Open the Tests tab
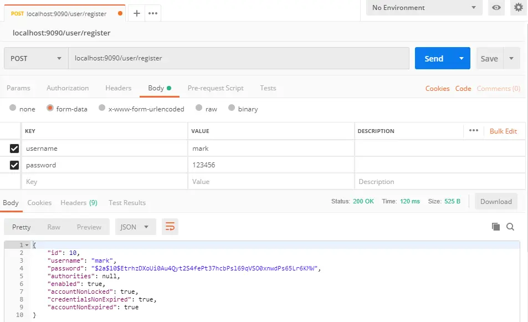Screen dimensions: 528x322 268,88
